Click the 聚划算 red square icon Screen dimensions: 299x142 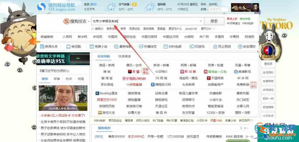pyautogui.click(x=182, y=72)
